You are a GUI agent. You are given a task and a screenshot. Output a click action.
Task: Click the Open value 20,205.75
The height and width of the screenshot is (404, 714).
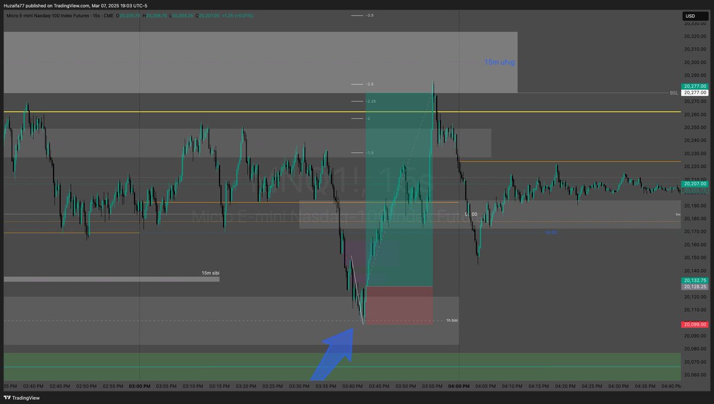pyautogui.click(x=130, y=15)
